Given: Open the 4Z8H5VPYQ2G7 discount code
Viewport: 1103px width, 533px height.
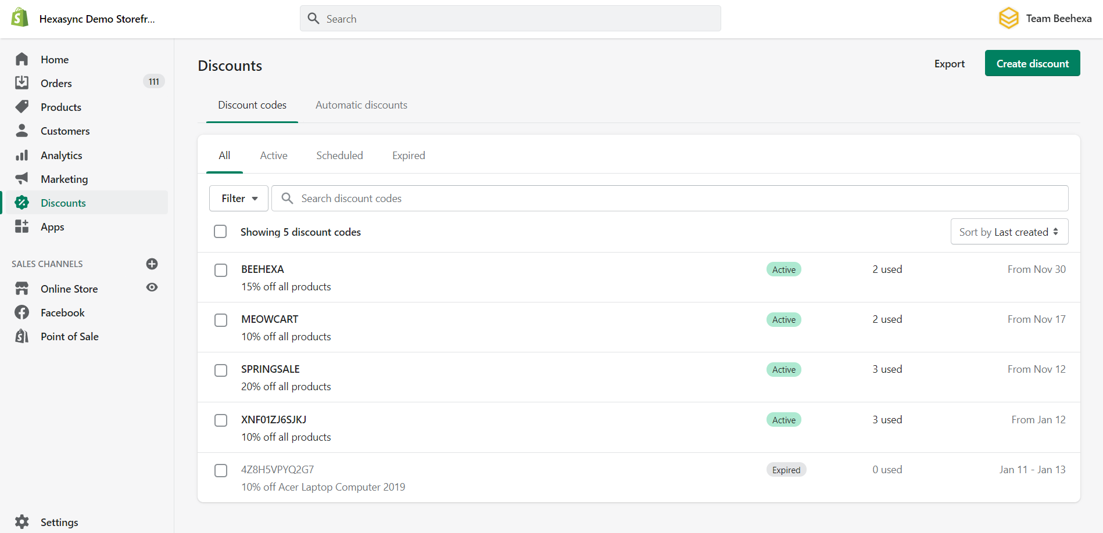Looking at the screenshot, I should [278, 470].
